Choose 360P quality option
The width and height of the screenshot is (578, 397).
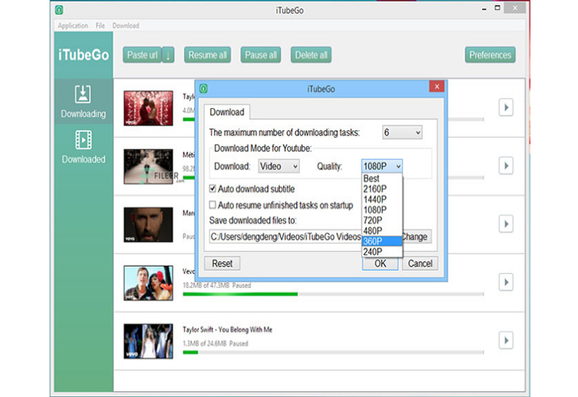374,240
